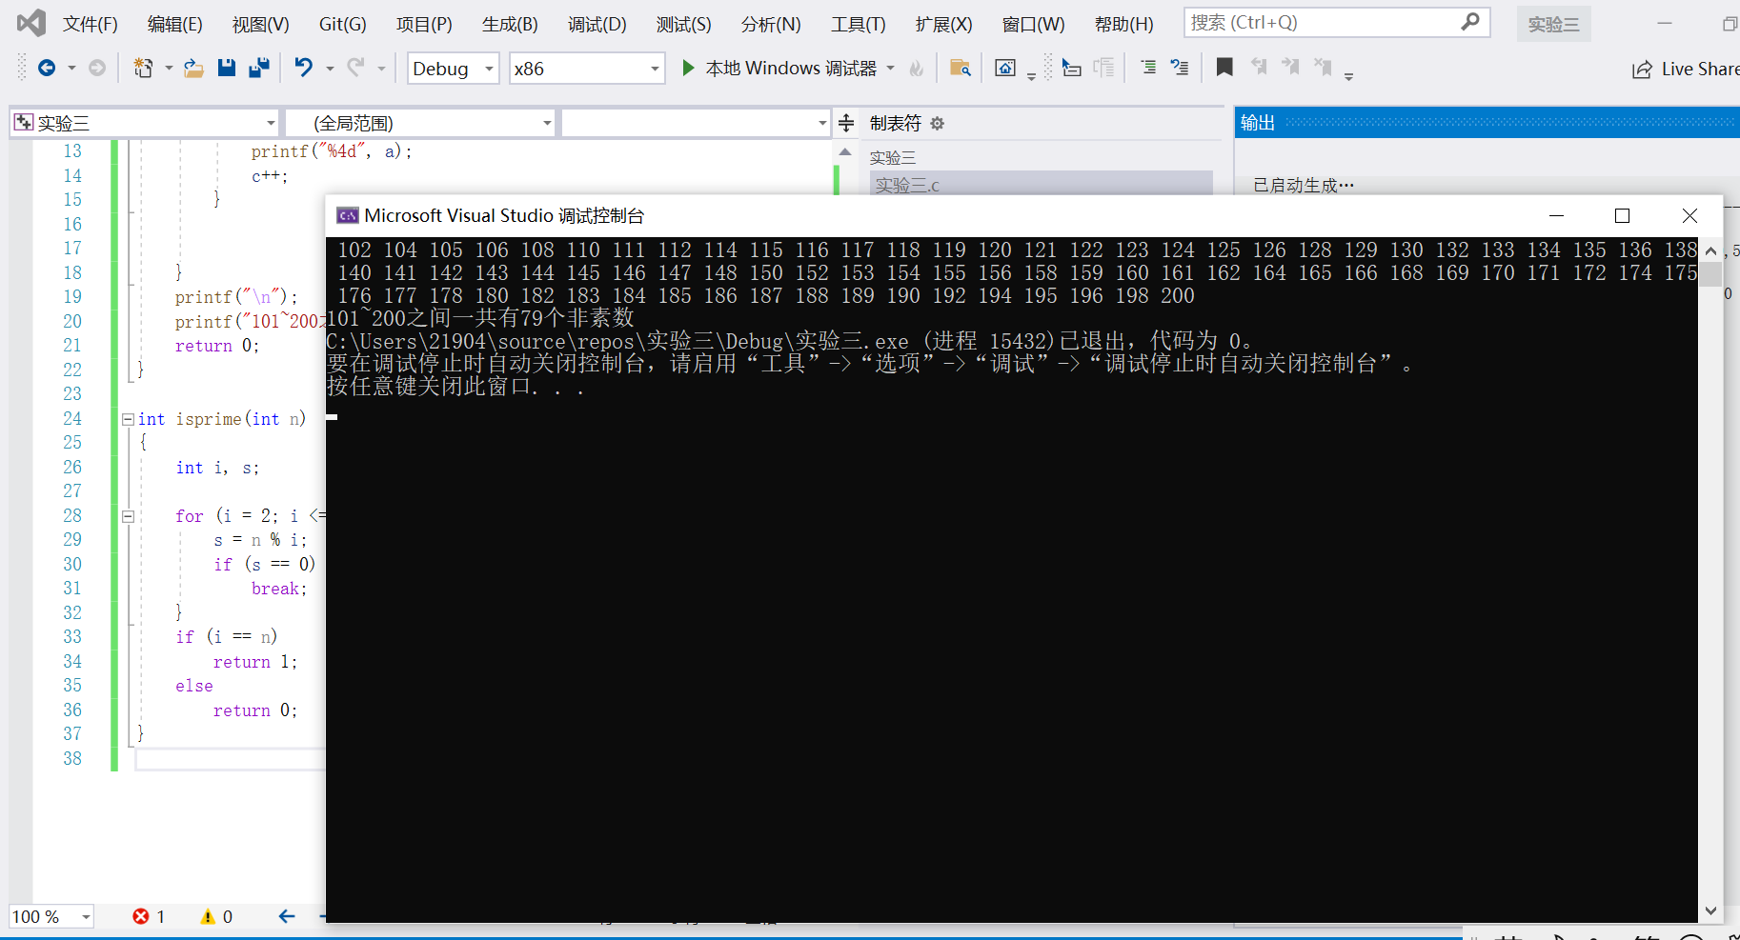Click console scrollbar up arrow
This screenshot has width=1740, height=940.
1711,250
